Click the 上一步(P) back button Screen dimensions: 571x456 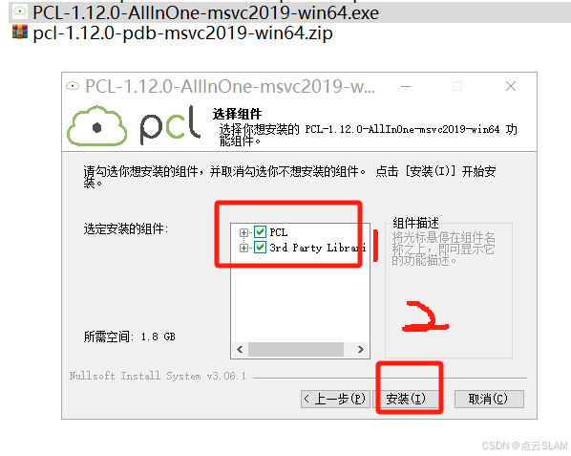[x=335, y=399]
